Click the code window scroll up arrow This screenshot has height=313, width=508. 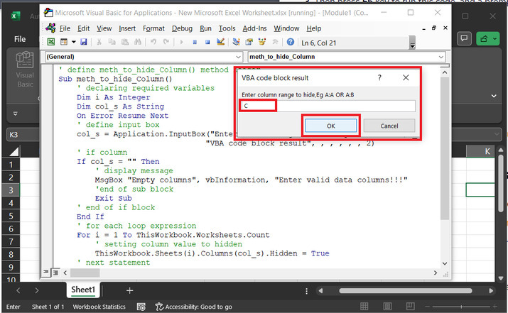point(445,72)
